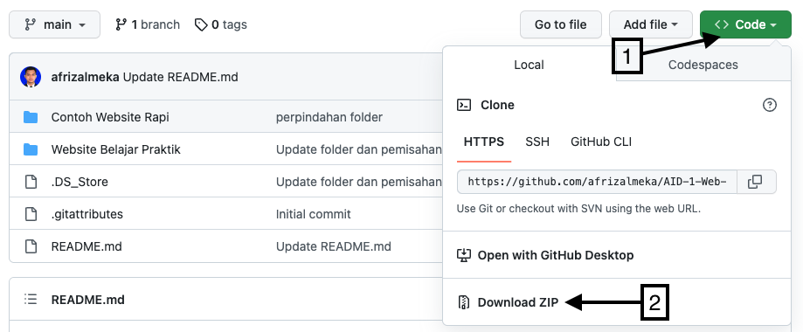Screen dimensions: 803x332
Task: Click the file icon beside .DS_Store
Action: 31,182
